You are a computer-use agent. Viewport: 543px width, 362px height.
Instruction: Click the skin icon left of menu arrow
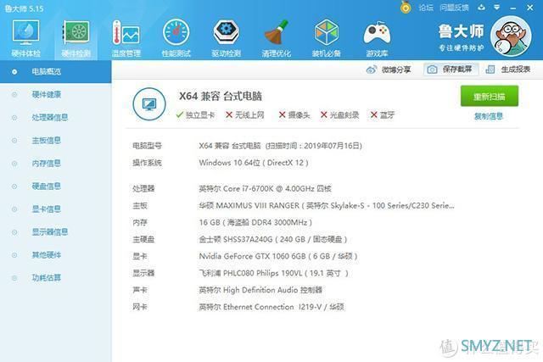(481, 7)
